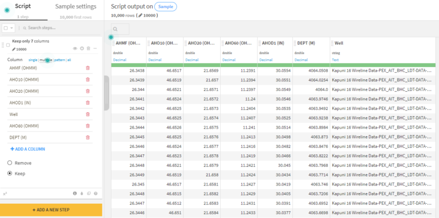Remove AHO60 (OHMM) from the column list
Screen dimensions: 439x218
87,126
